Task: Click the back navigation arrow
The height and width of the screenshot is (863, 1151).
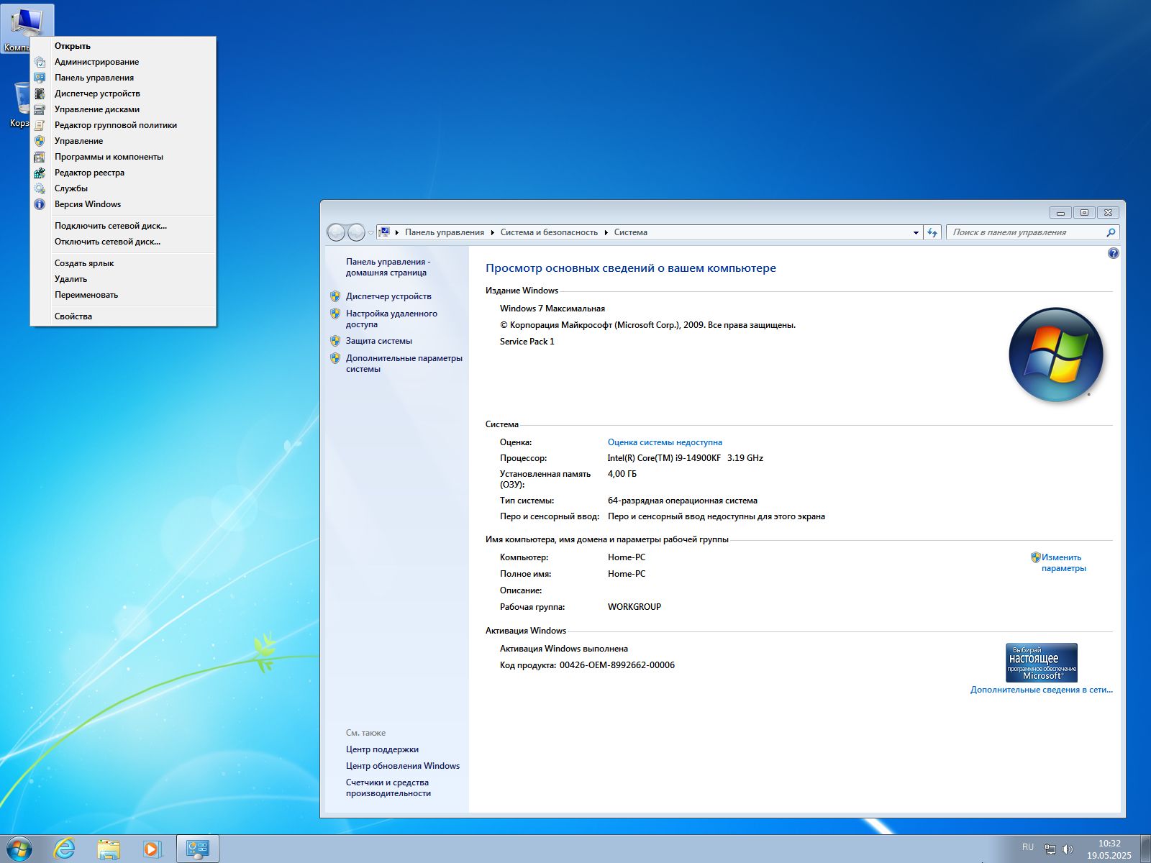Action: point(336,232)
